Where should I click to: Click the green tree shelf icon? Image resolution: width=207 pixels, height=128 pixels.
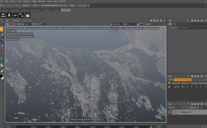click(x=9, y=15)
